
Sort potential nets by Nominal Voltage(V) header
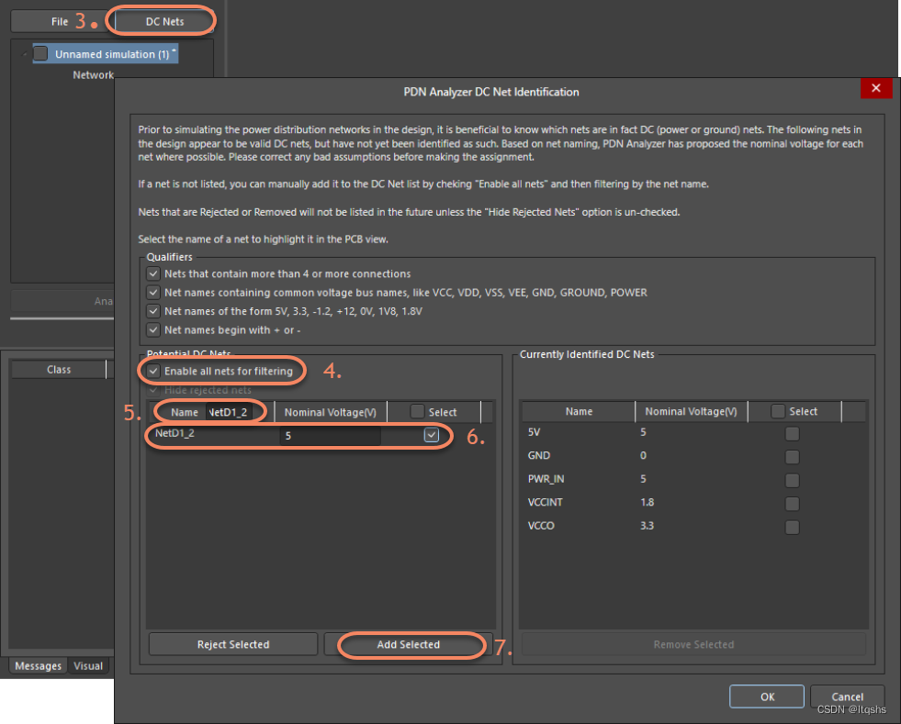[x=331, y=412]
